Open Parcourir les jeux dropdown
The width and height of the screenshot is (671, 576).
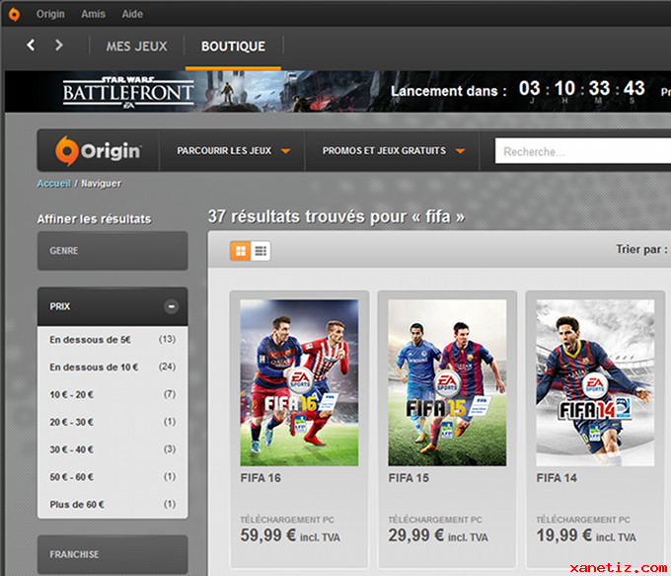coord(234,151)
